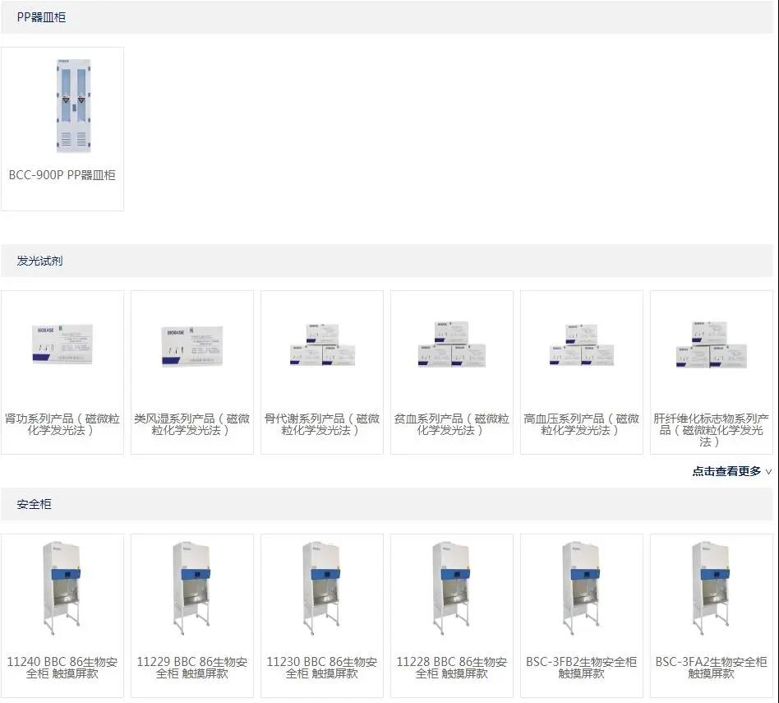Open the 类风湿系列产品 product title link
Screen dimensions: 779x703
[x=192, y=424]
